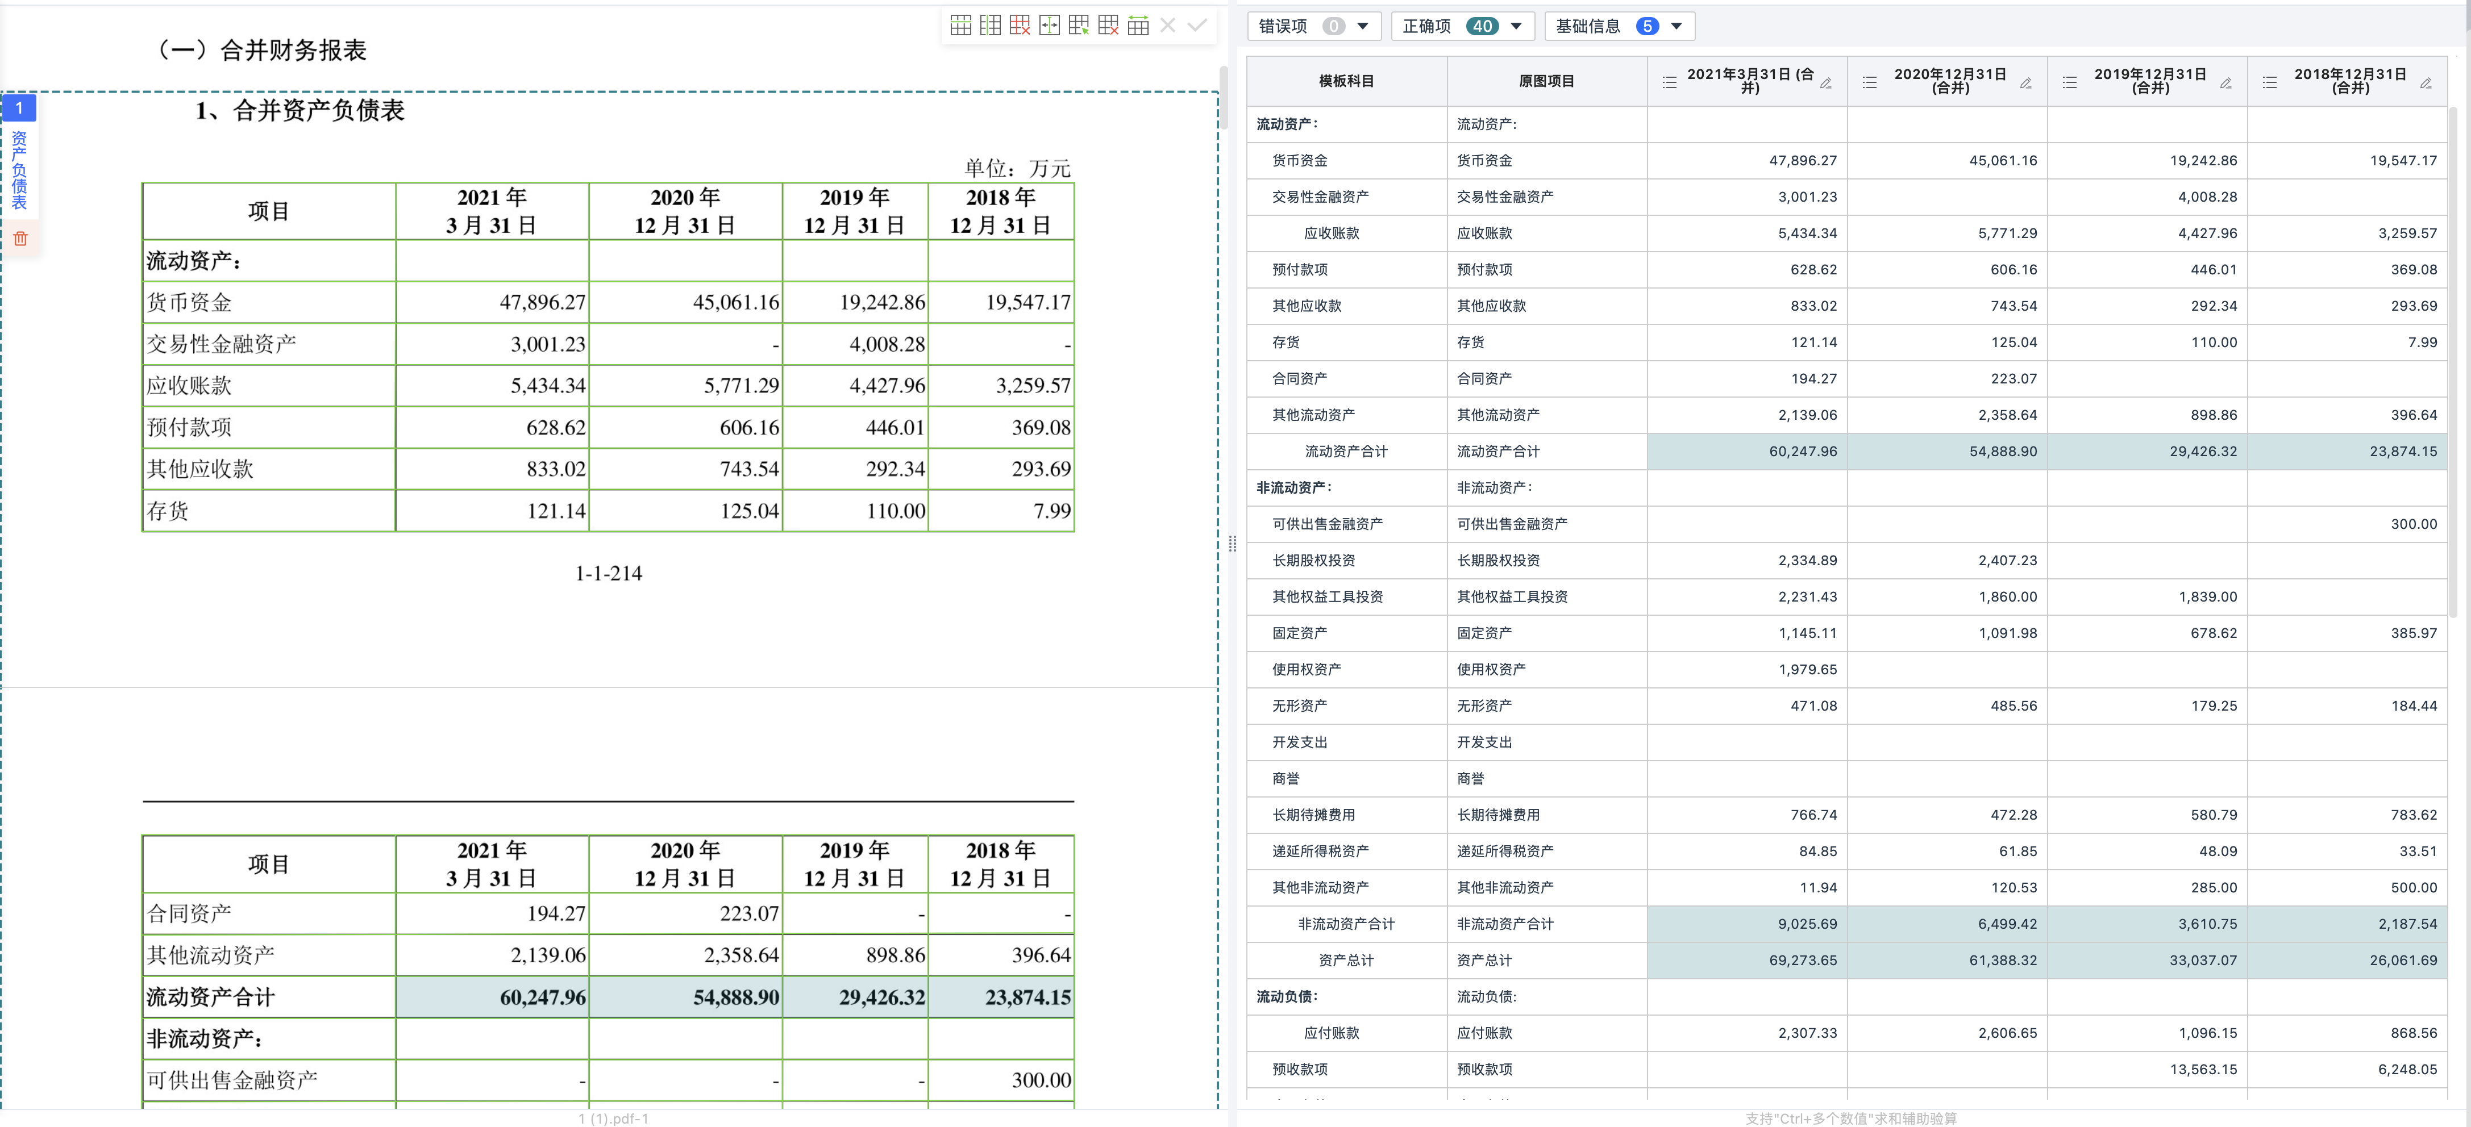Click the gray X cancel icon
The width and height of the screenshot is (2471, 1127).
point(1167,26)
